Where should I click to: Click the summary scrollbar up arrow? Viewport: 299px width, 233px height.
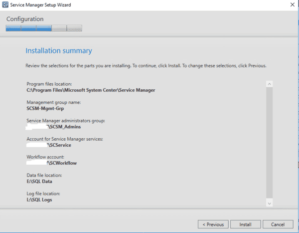(269, 84)
